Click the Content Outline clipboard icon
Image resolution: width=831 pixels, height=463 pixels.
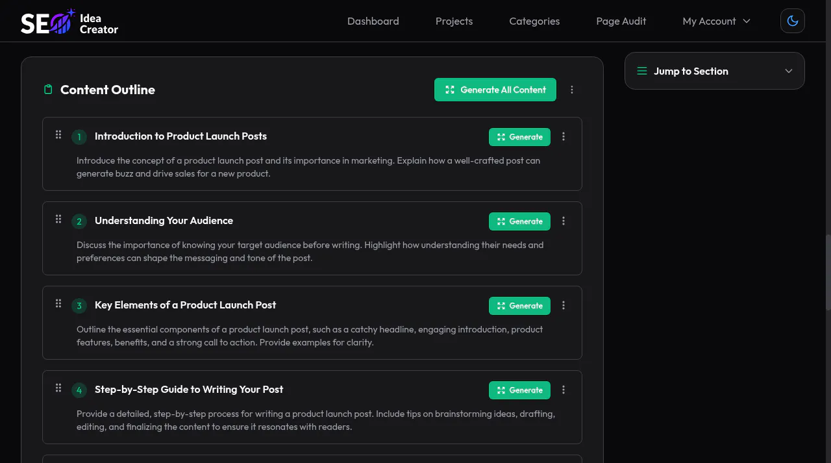[x=47, y=90]
